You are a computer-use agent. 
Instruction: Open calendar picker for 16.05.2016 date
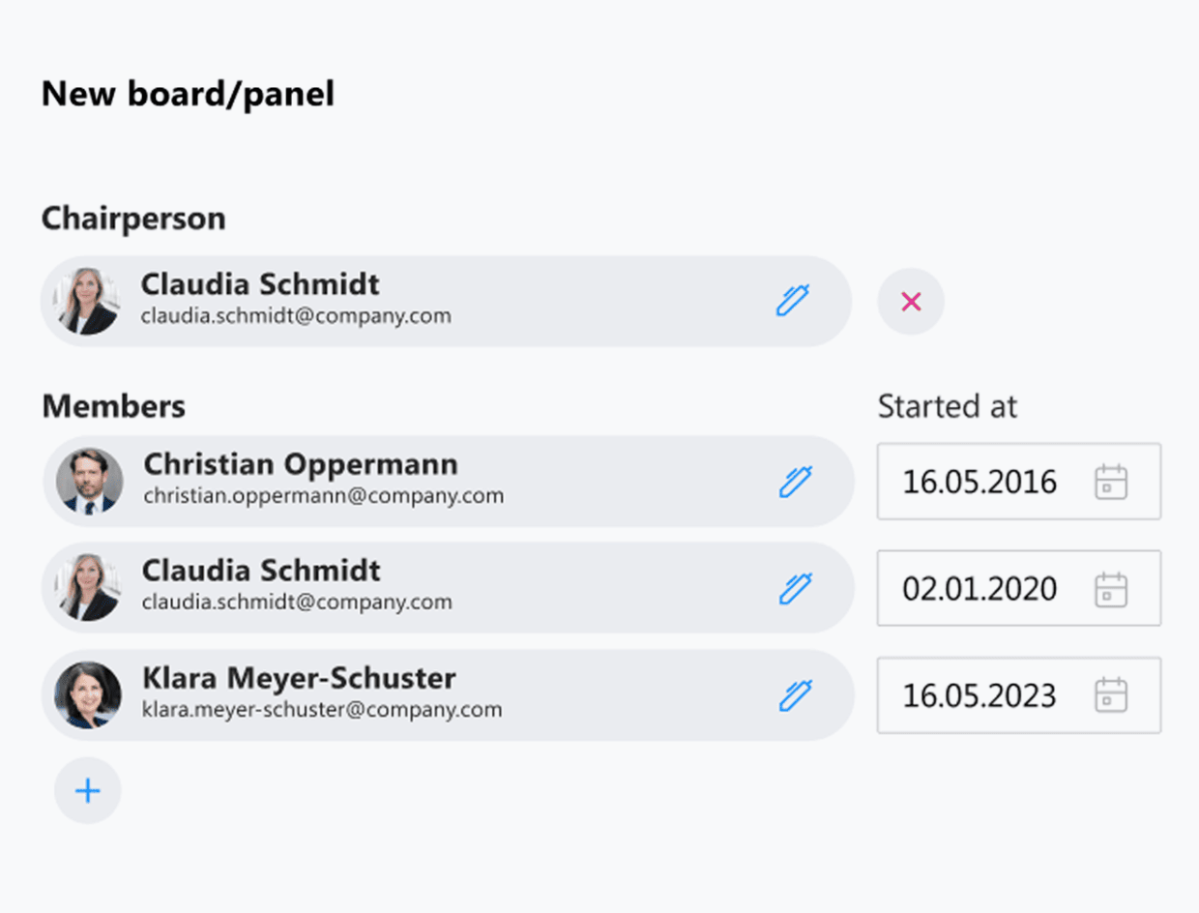click(x=1111, y=482)
